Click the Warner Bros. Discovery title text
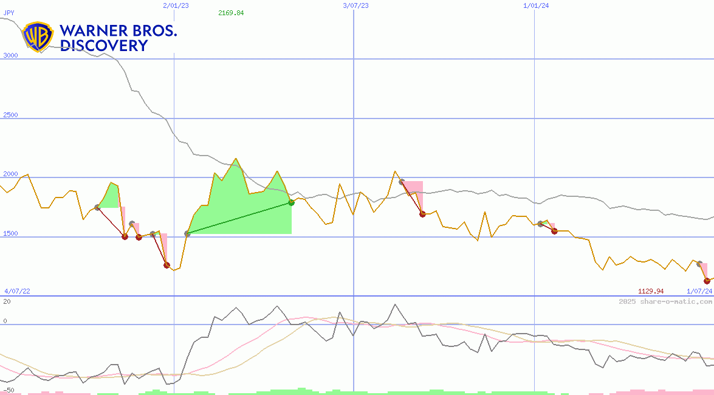Viewport: 714px width, 395px height. click(118, 38)
